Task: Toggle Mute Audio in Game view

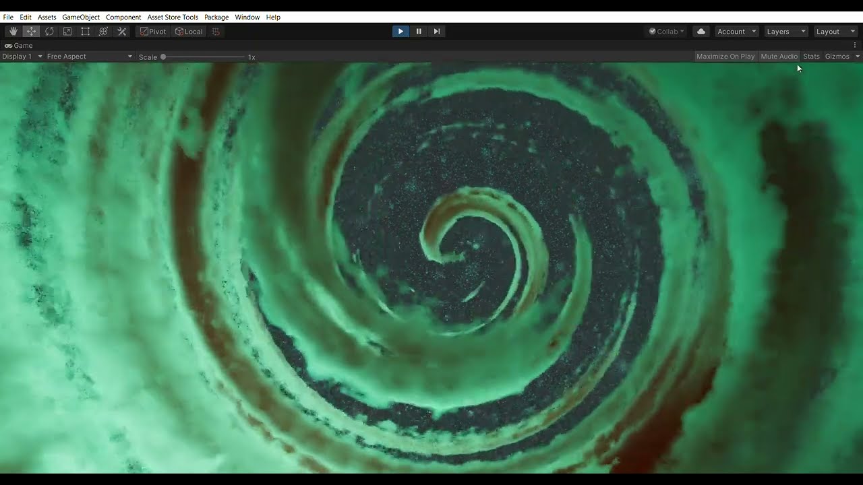Action: tap(779, 57)
